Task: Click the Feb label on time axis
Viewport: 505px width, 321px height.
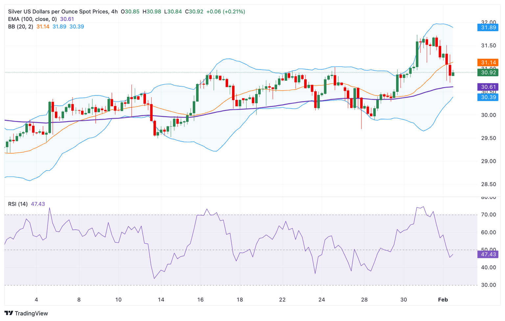Action: click(x=443, y=299)
